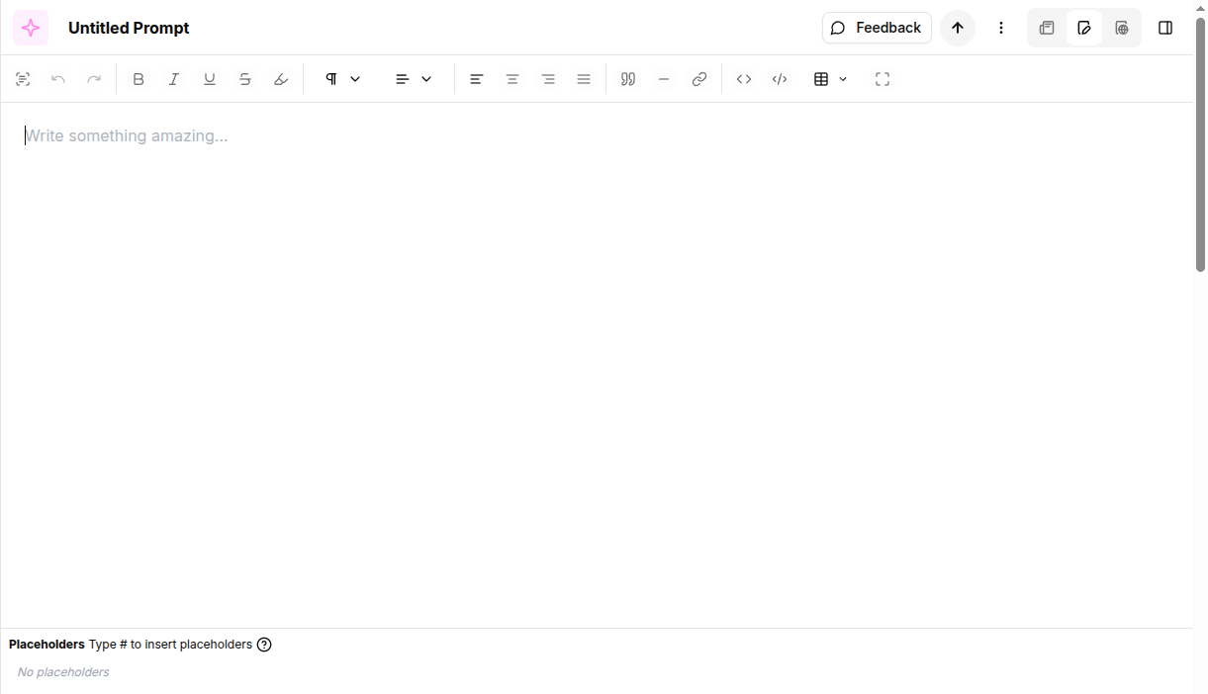
Task: Apply strikethrough to text
Action: click(x=245, y=79)
